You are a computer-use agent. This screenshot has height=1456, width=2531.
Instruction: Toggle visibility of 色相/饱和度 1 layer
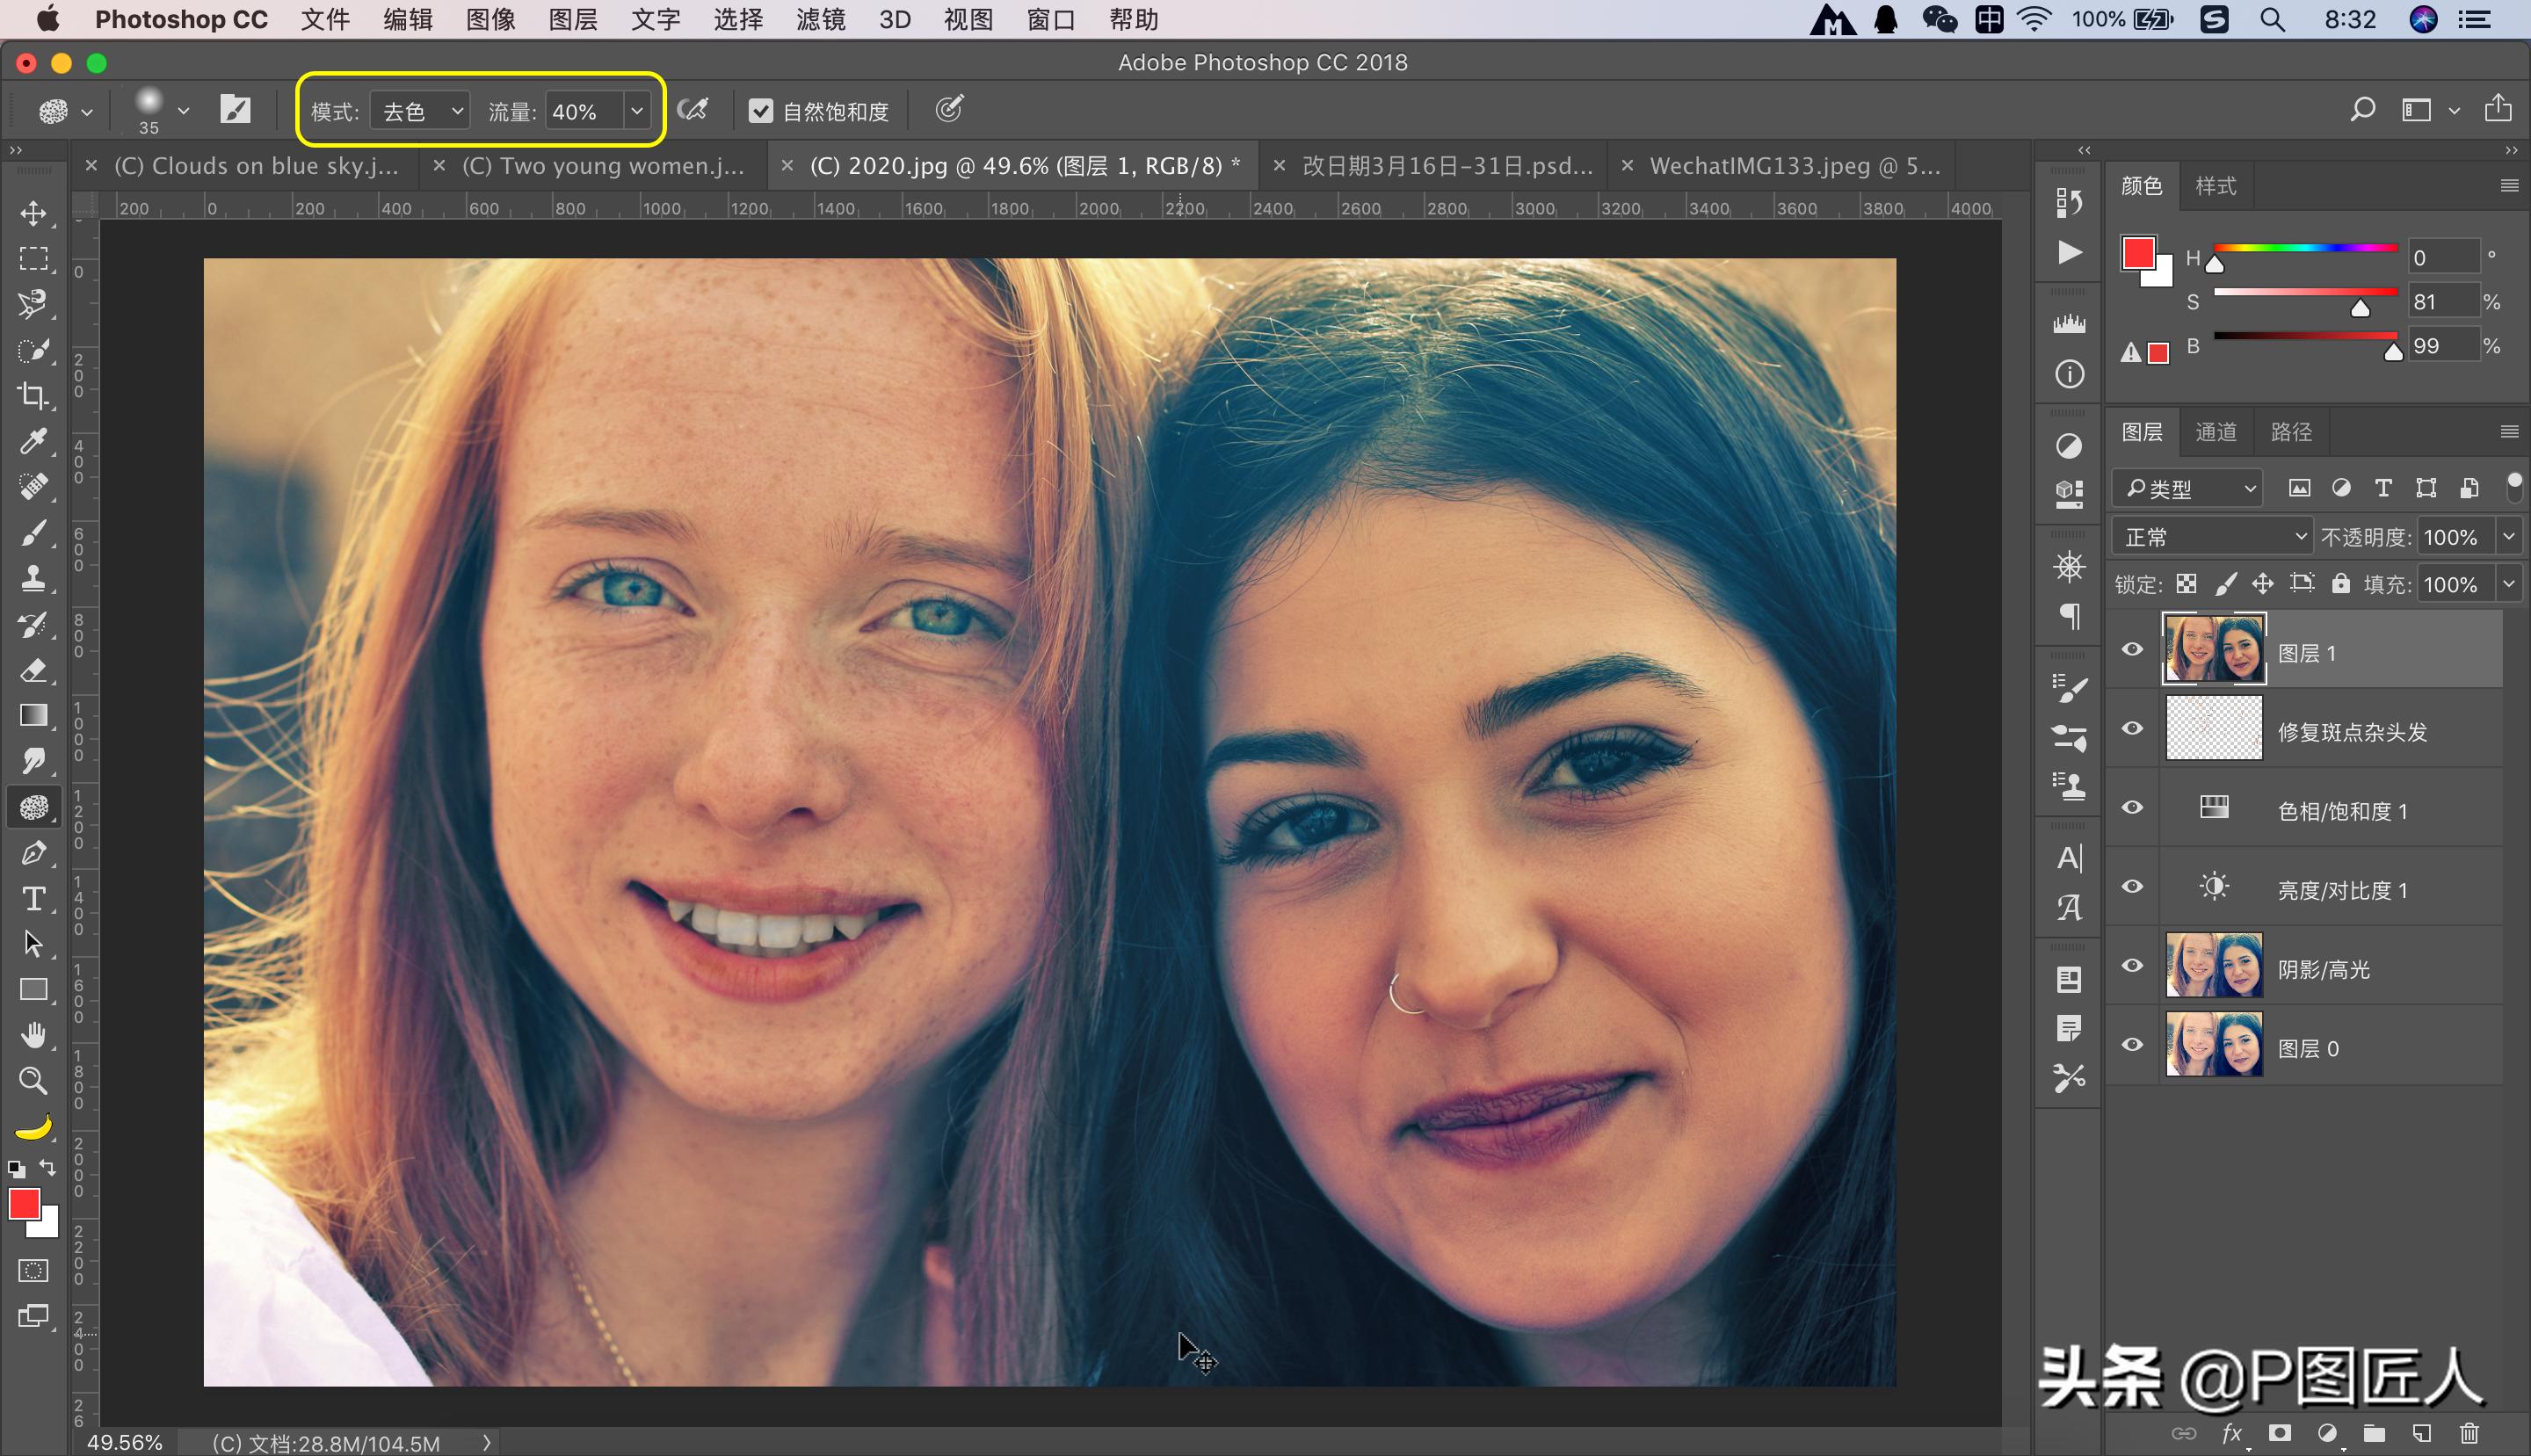(x=2132, y=808)
